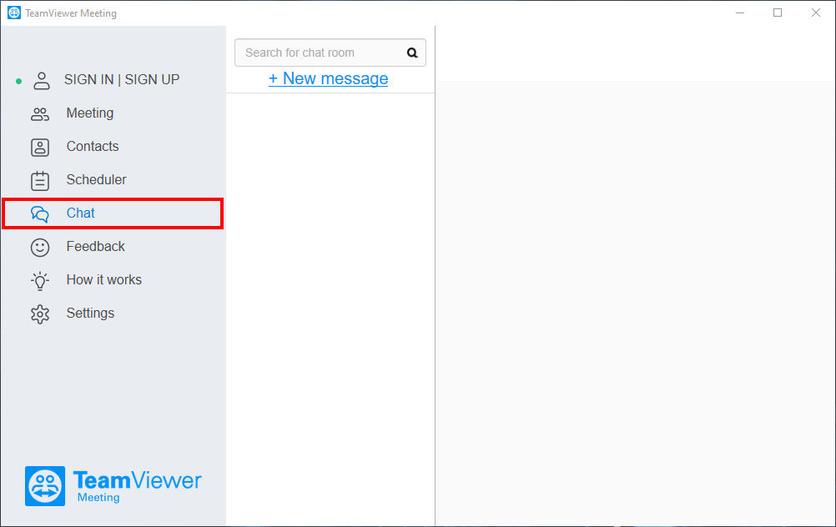Click the Contacts address book icon
Screen dimensions: 836x527
pos(40,147)
